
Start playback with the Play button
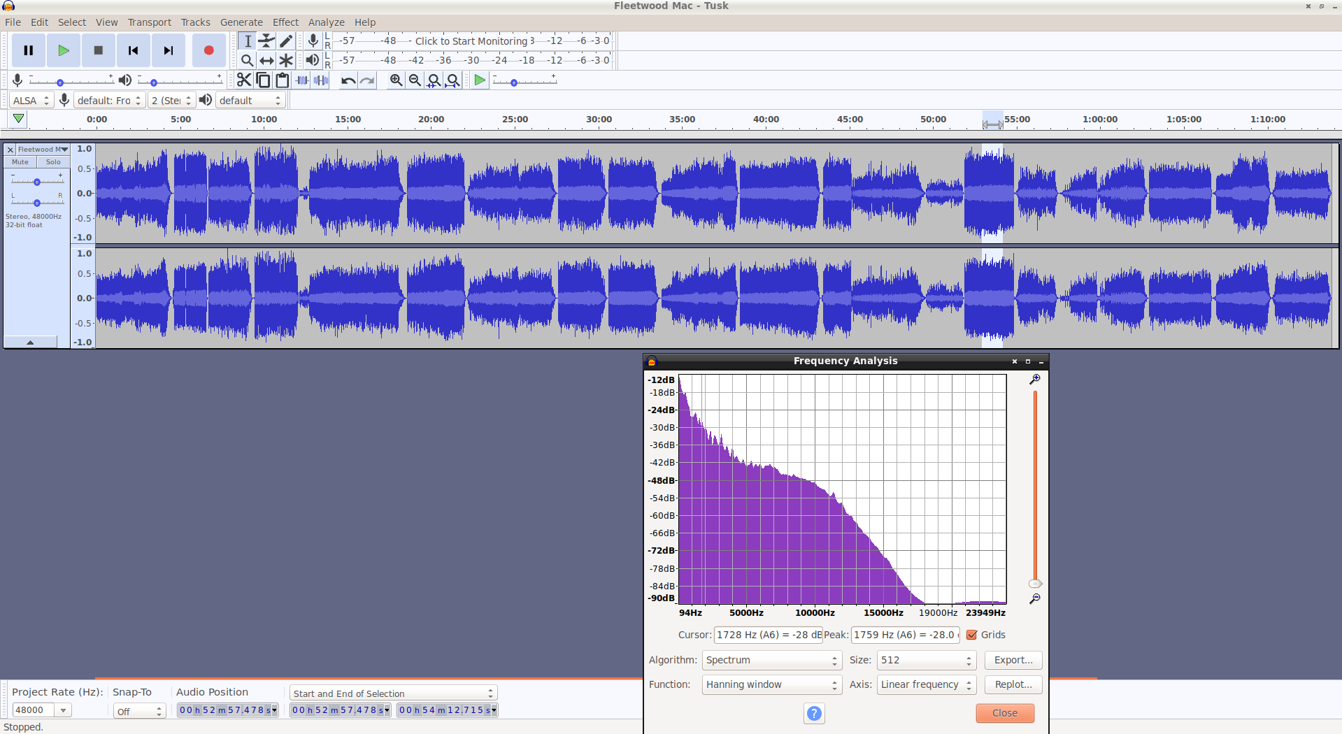[x=64, y=50]
